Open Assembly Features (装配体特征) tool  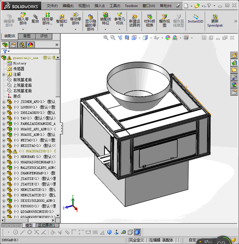(x=105, y=19)
